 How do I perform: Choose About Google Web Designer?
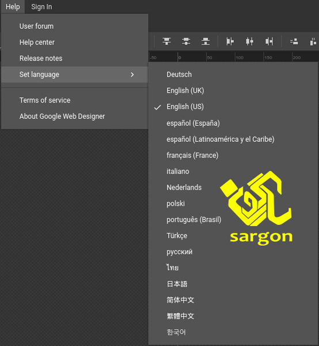point(75,116)
